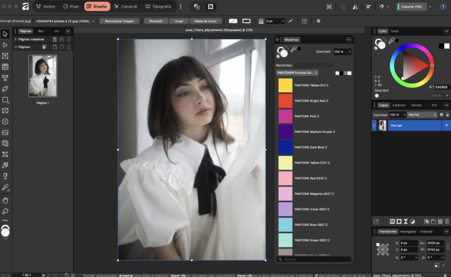Switch to the Pixel studio tab
The height and width of the screenshot is (277, 451).
pyautogui.click(x=71, y=6)
